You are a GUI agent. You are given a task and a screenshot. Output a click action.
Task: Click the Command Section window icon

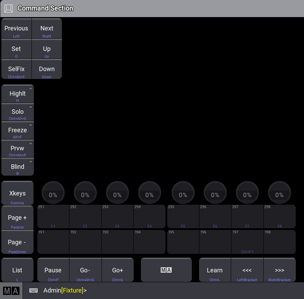[9, 8]
